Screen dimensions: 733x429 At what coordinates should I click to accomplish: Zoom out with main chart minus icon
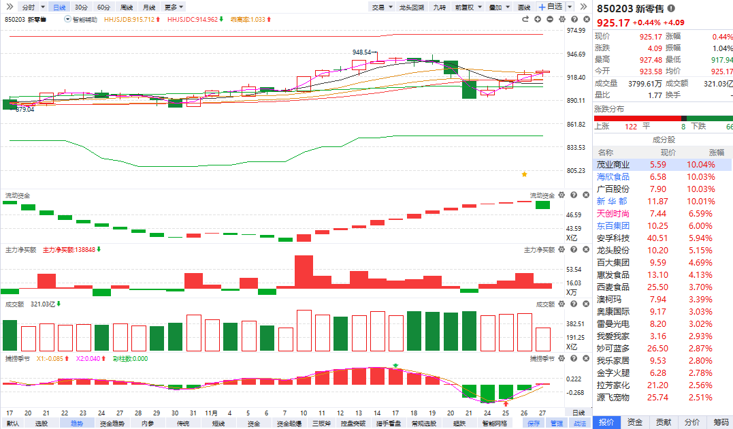550,19
